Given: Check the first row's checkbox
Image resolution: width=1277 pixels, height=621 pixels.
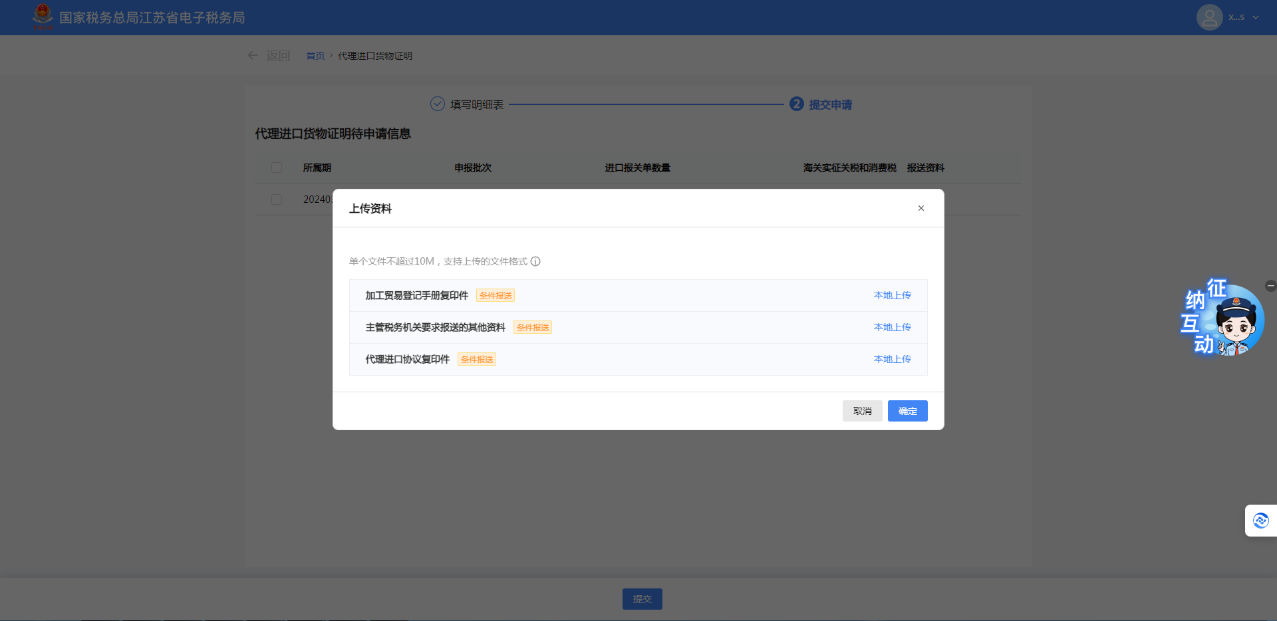Looking at the screenshot, I should (x=277, y=199).
